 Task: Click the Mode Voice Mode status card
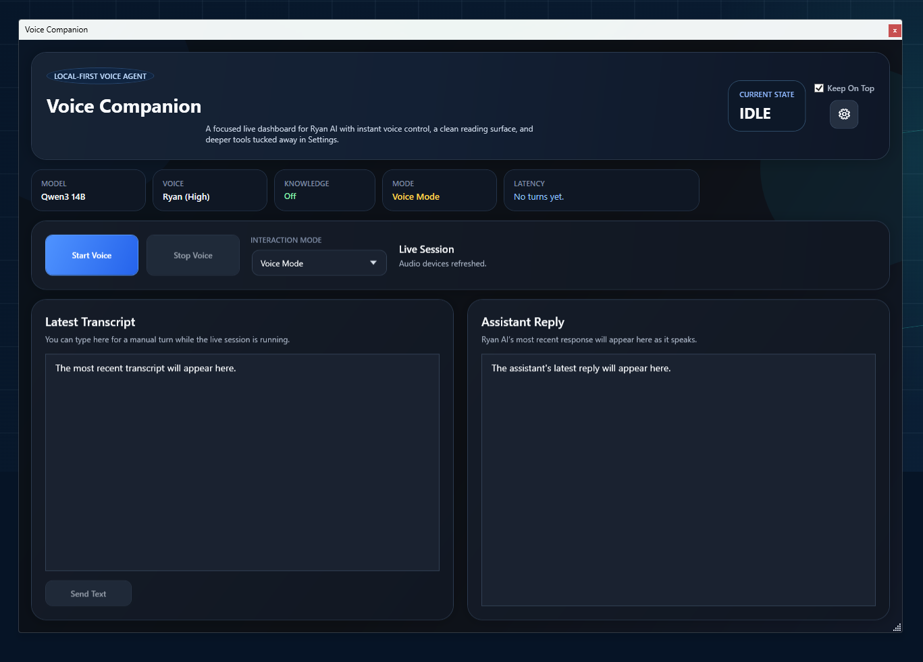point(440,190)
